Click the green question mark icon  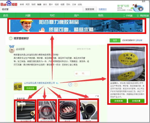click(11, 38)
